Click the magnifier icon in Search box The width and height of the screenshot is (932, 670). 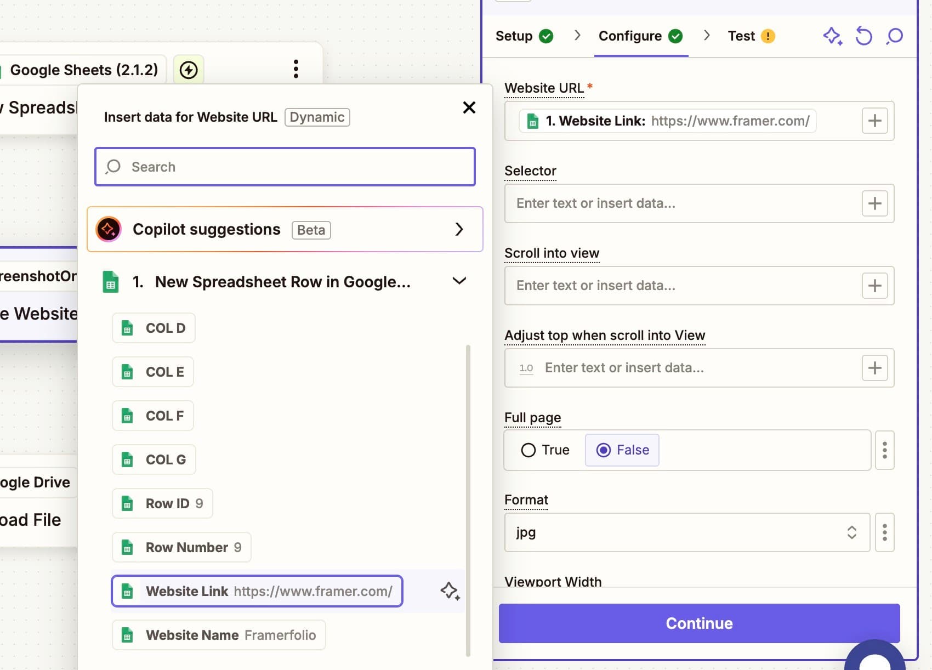pos(113,167)
